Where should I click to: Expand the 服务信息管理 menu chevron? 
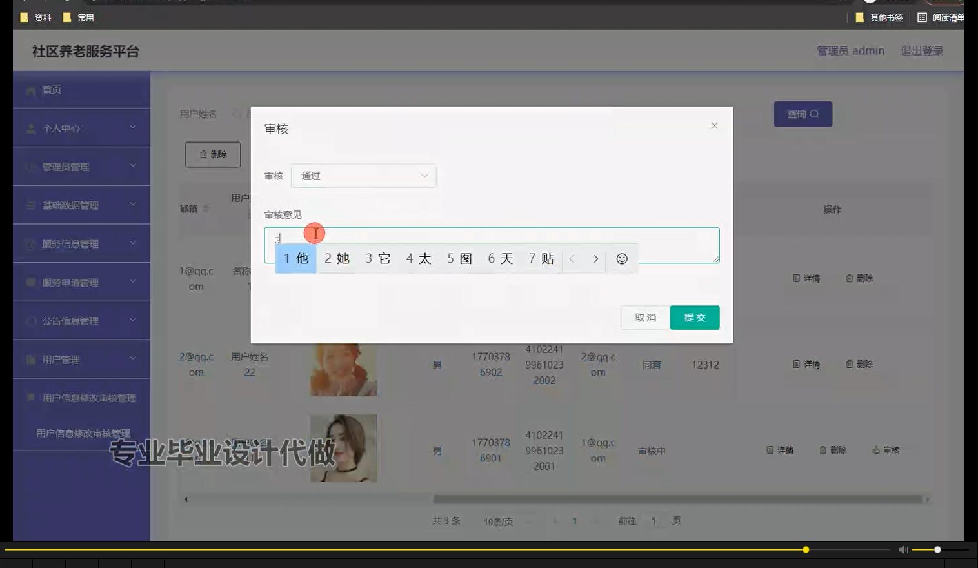pyautogui.click(x=134, y=244)
